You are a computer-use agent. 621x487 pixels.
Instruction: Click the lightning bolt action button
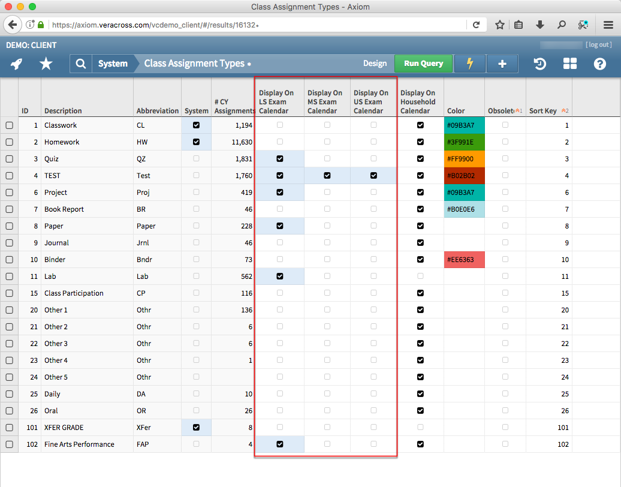pos(469,64)
